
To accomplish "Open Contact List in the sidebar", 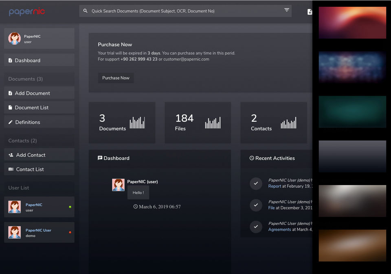I will click(x=39, y=169).
